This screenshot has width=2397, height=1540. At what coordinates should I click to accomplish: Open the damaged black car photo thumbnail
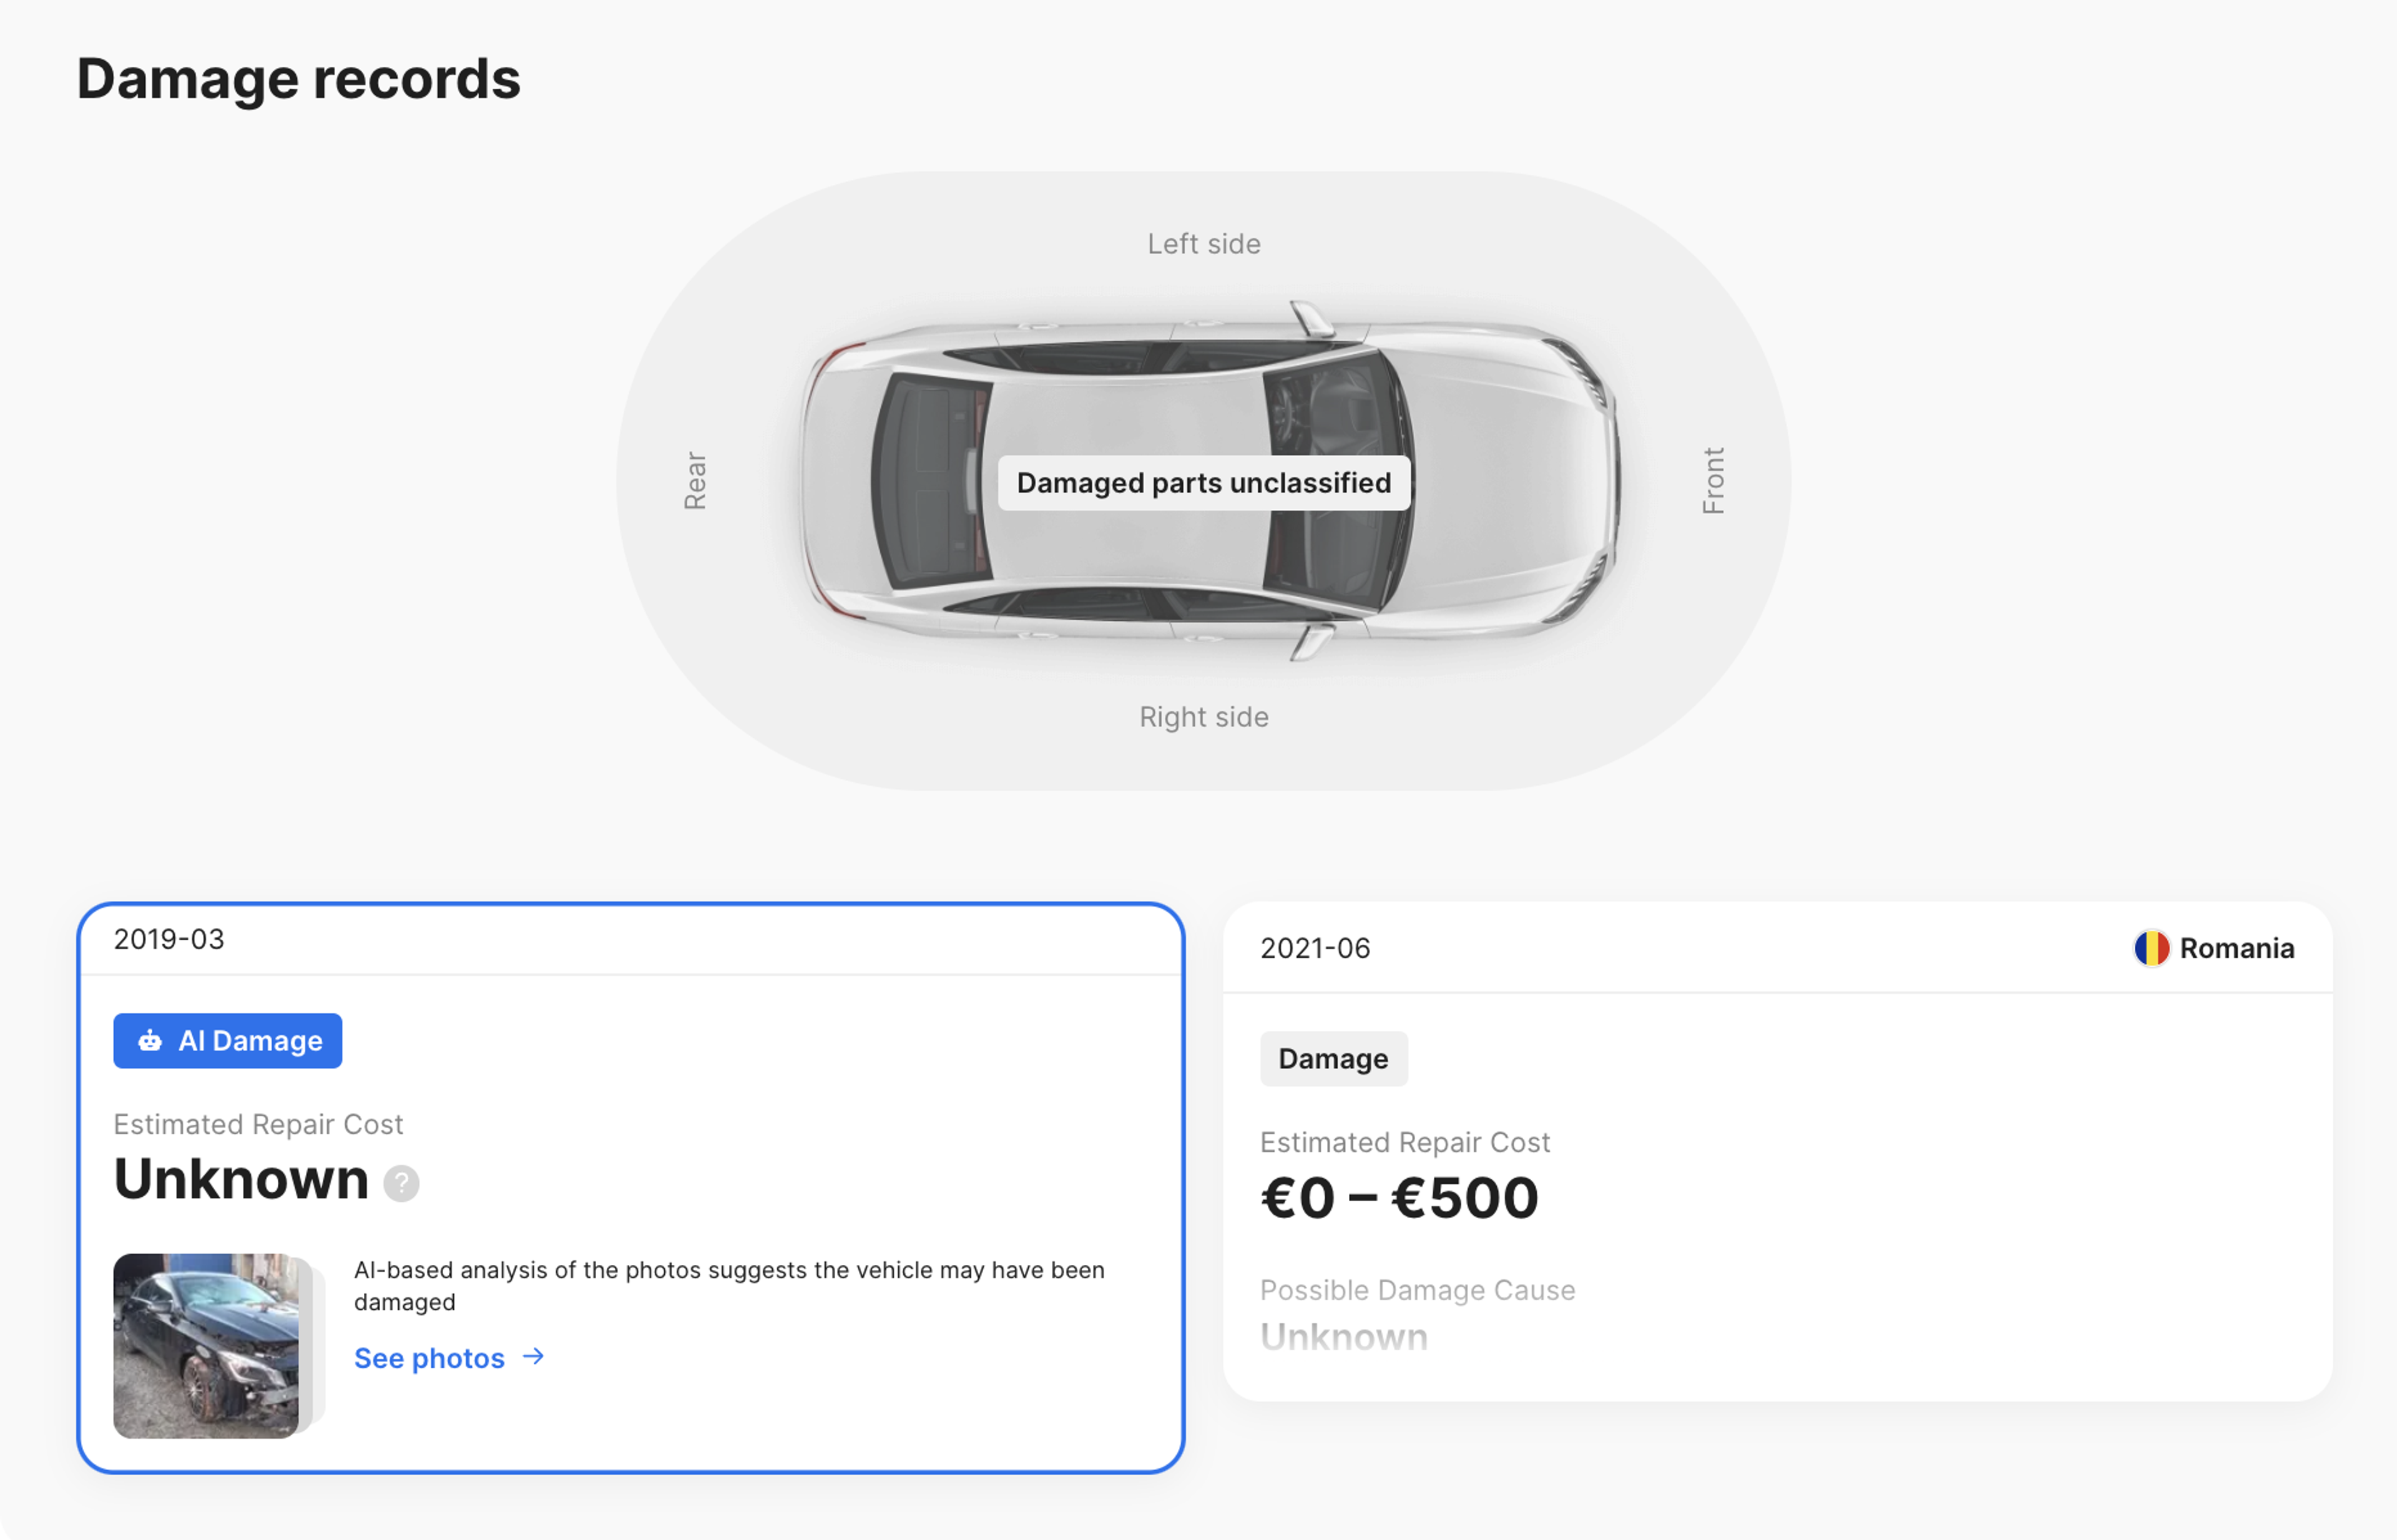pos(206,1346)
